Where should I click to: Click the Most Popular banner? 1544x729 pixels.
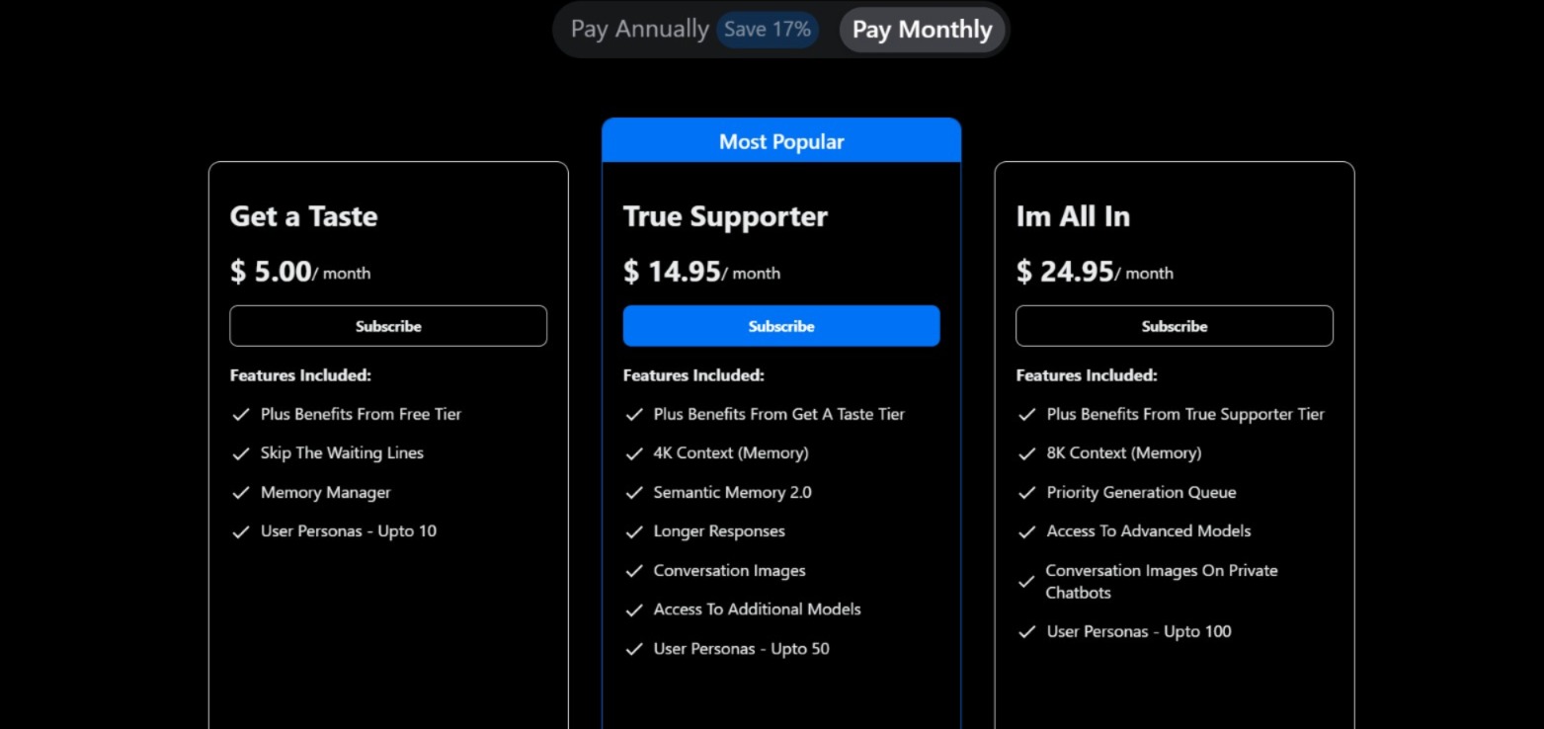(x=780, y=141)
